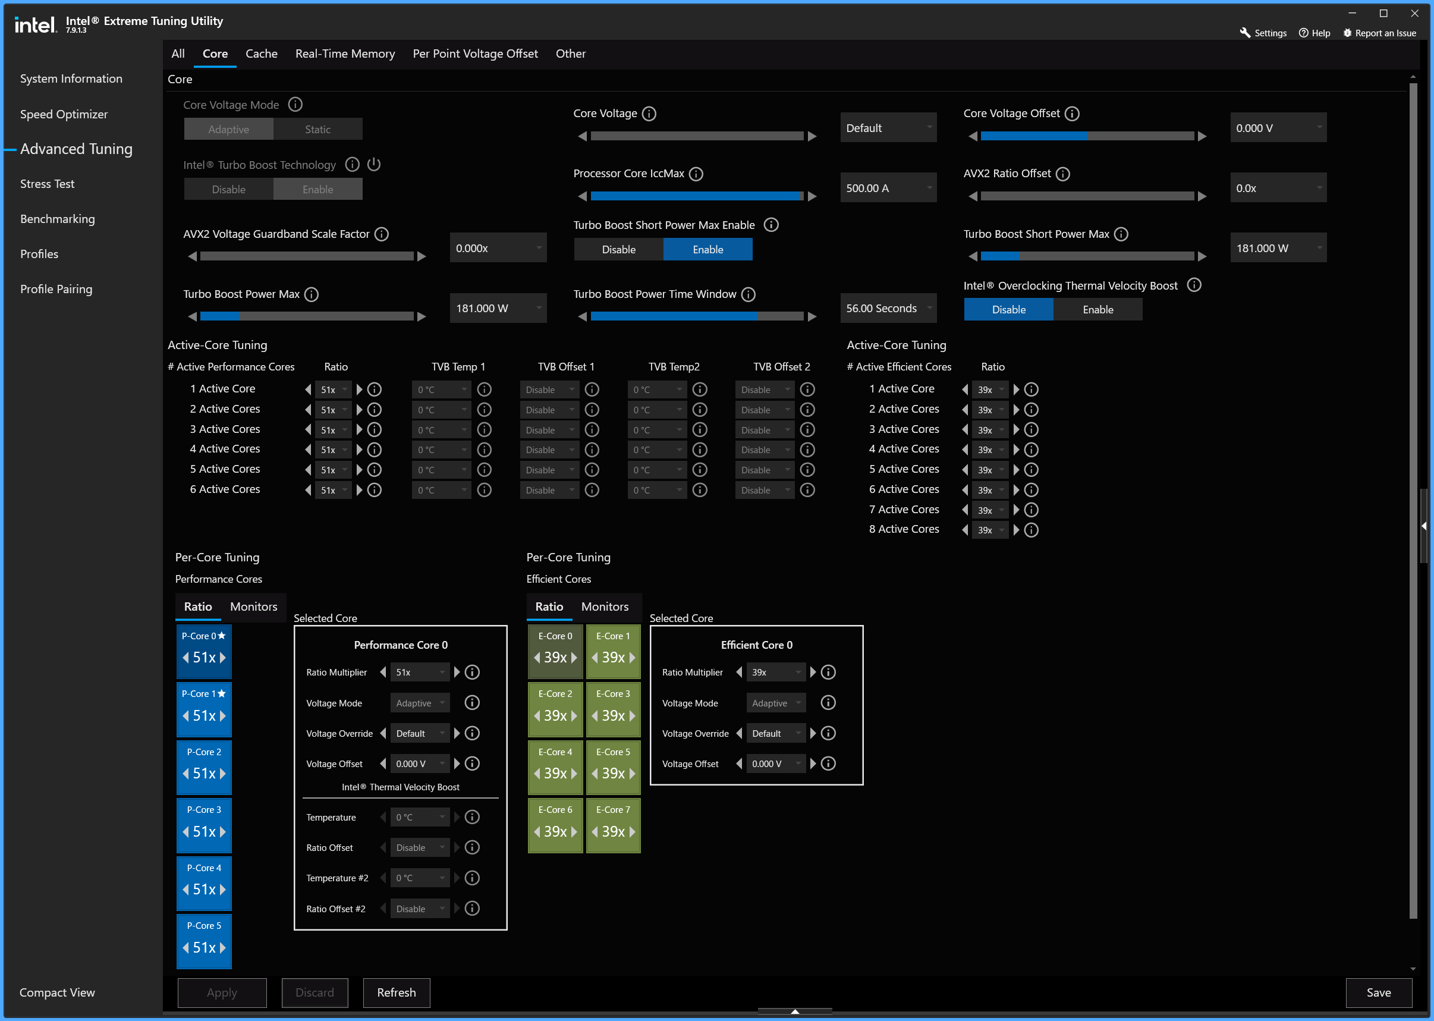
Task: Switch to the All tab
Action: (x=178, y=54)
